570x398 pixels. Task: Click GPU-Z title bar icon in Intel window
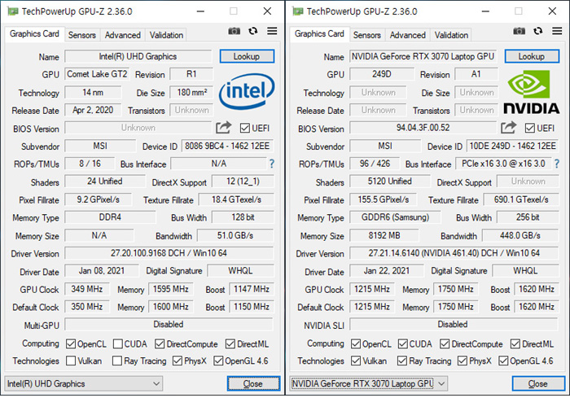13,11
